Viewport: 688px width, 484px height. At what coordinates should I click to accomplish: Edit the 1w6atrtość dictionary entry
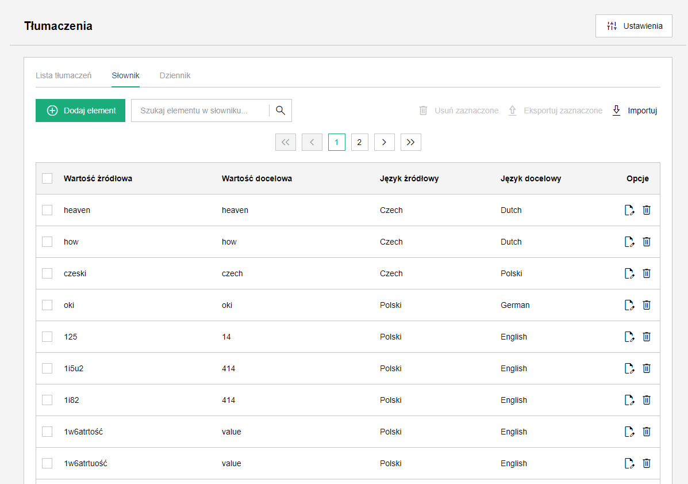tap(629, 432)
